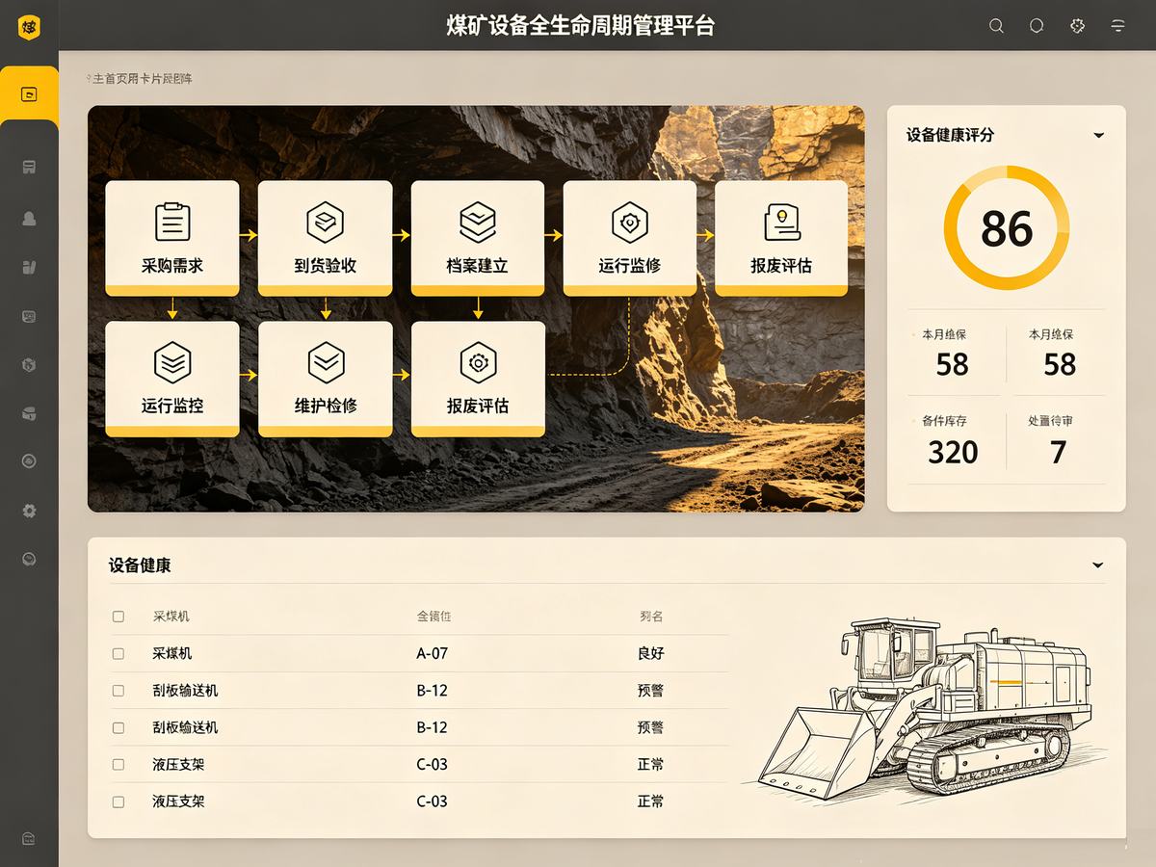The image size is (1156, 867).
Task: Open the 运行监控 workflow card
Action: pyautogui.click(x=172, y=379)
